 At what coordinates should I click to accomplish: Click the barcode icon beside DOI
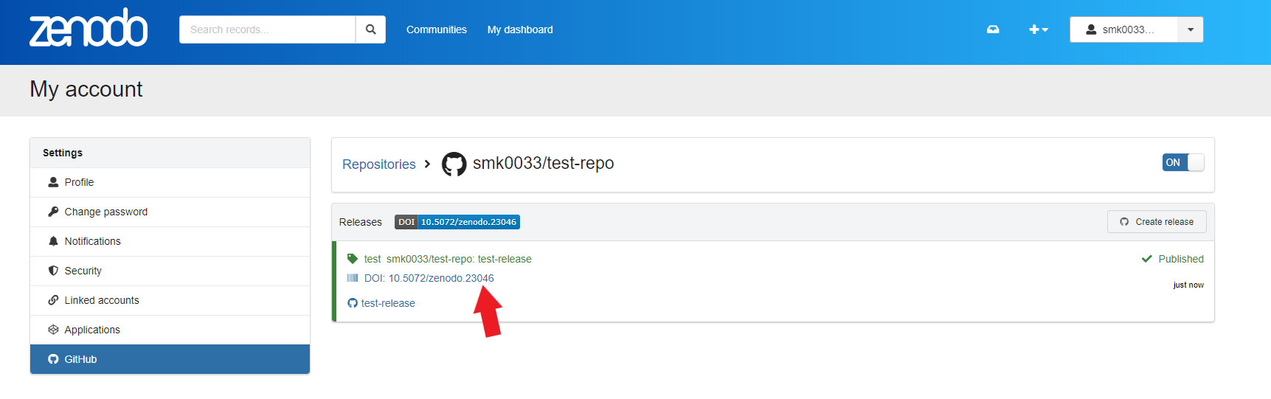pyautogui.click(x=353, y=278)
